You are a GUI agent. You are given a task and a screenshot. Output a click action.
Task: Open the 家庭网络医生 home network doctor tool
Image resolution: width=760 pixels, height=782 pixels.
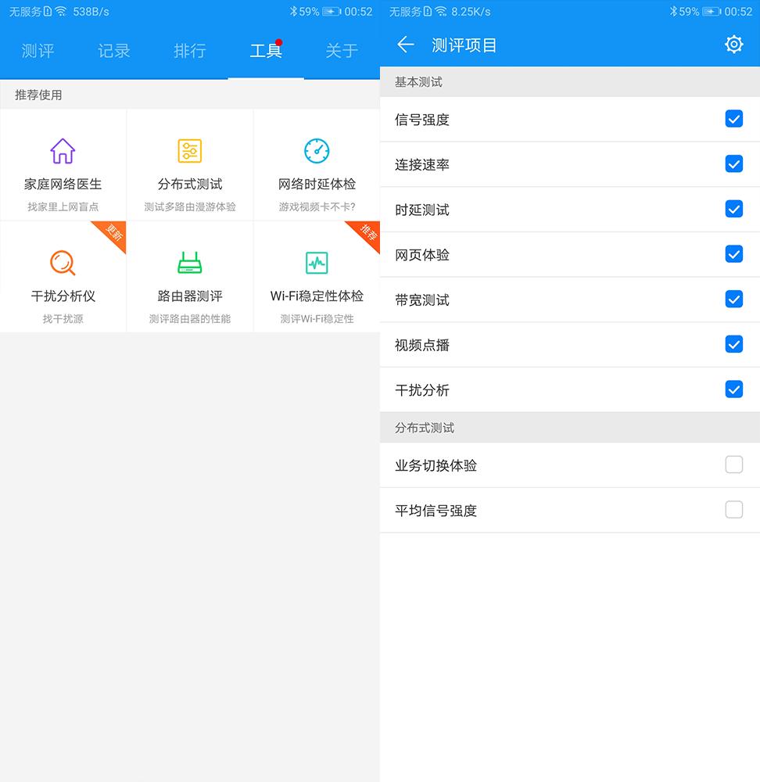pyautogui.click(x=63, y=164)
